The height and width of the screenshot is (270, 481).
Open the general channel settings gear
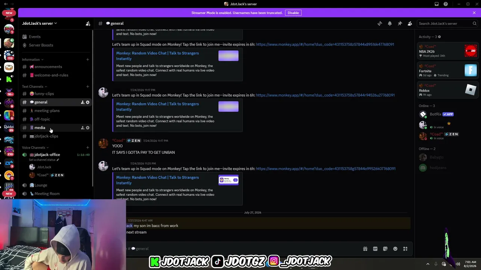[x=88, y=102]
